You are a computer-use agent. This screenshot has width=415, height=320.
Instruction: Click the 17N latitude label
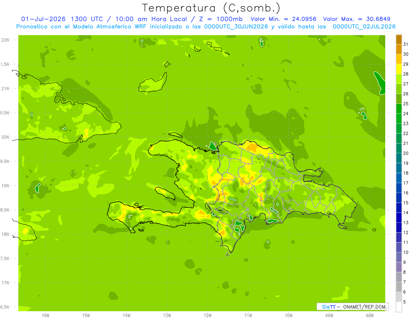pos(5,283)
